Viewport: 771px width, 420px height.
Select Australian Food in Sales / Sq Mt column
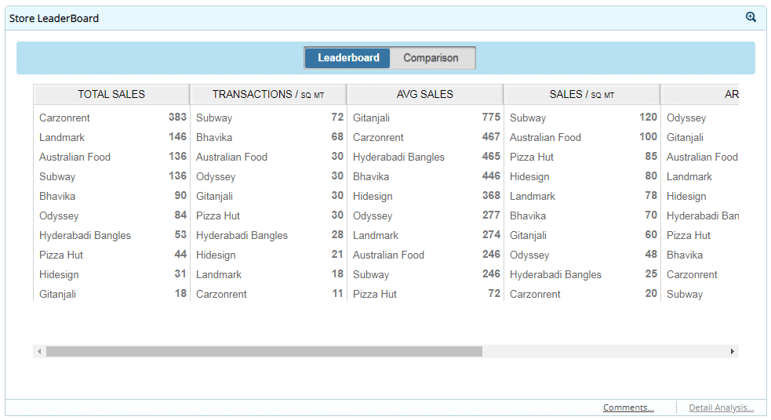click(x=545, y=138)
